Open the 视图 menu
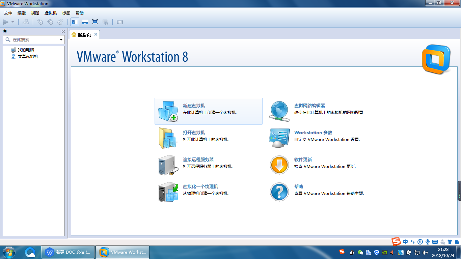Image resolution: width=461 pixels, height=259 pixels. [x=35, y=13]
